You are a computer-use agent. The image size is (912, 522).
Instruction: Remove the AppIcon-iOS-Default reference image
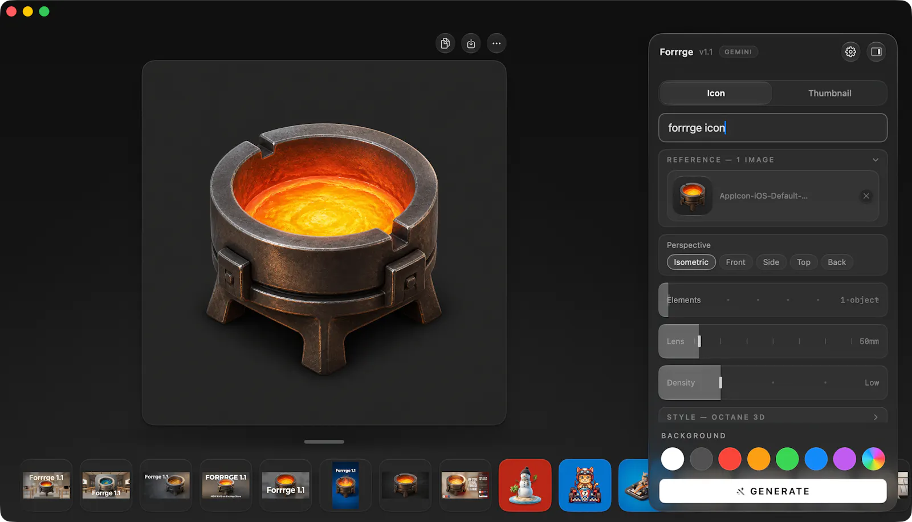pyautogui.click(x=866, y=196)
